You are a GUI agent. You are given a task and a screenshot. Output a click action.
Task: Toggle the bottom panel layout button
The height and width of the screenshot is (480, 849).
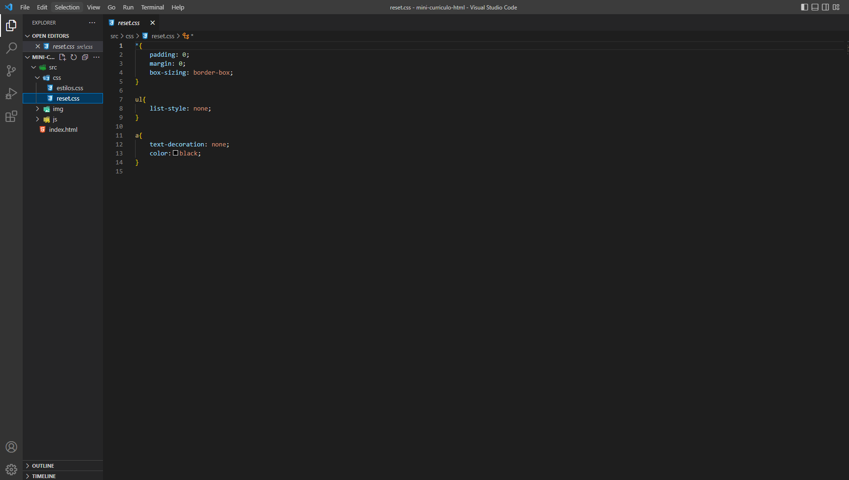[815, 7]
